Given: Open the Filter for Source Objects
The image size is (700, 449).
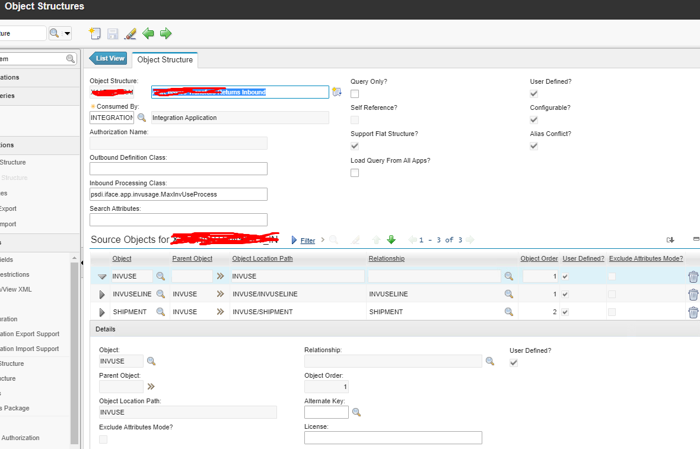Looking at the screenshot, I should pos(307,239).
